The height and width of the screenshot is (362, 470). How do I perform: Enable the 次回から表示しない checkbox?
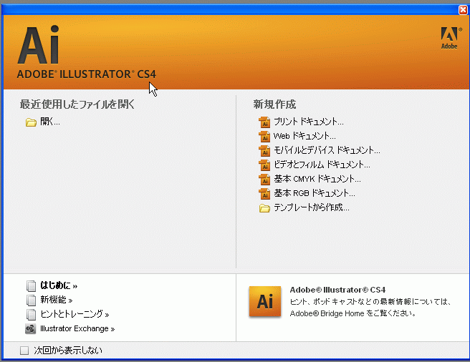coord(24,351)
